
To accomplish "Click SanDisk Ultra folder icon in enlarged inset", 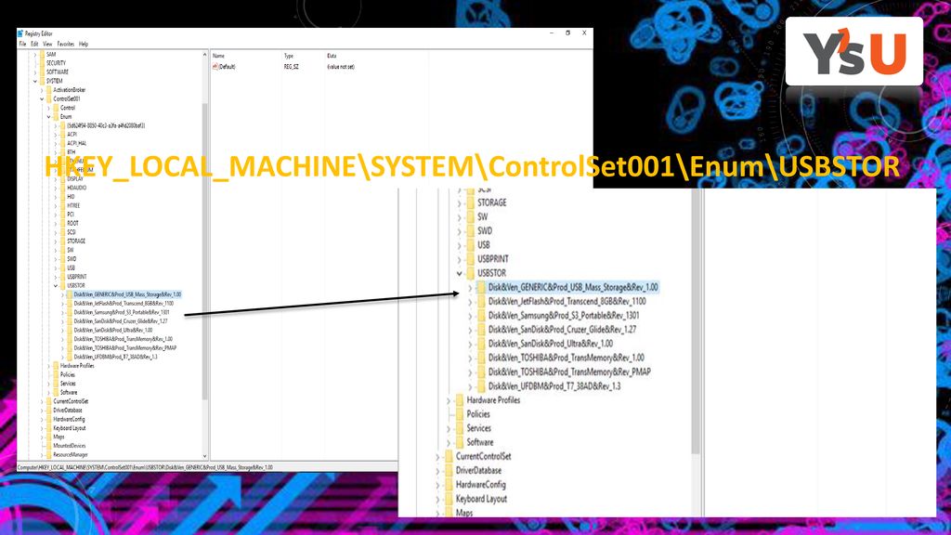I will 481,344.
